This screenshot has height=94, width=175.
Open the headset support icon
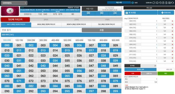tap(172, 3)
